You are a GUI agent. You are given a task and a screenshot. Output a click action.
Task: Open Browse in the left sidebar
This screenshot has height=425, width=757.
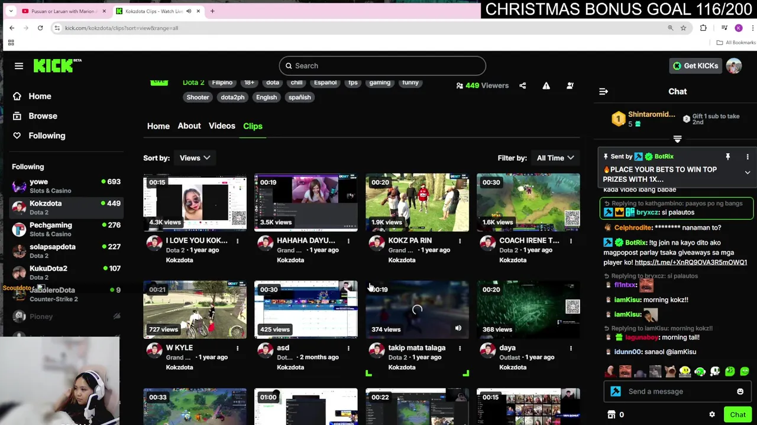pos(35,116)
